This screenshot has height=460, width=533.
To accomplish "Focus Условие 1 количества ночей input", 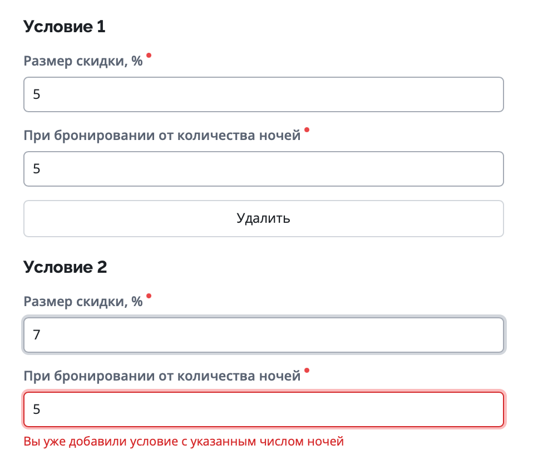I will [x=263, y=169].
